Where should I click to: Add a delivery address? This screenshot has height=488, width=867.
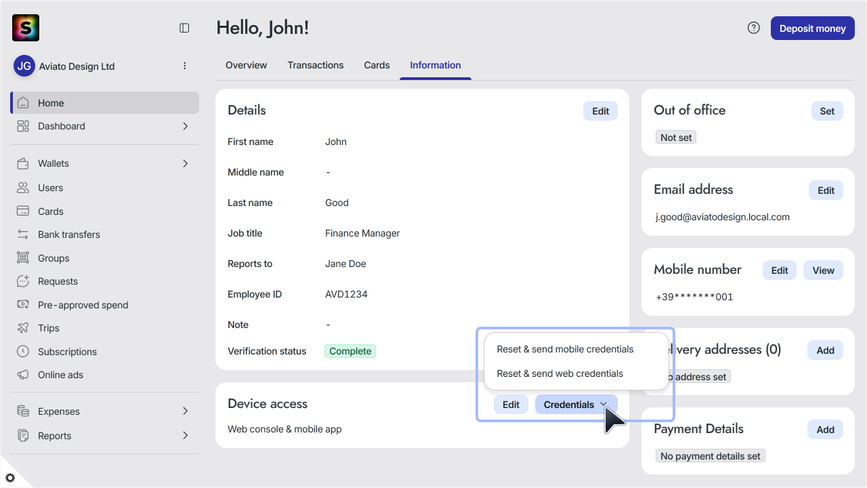pos(825,350)
